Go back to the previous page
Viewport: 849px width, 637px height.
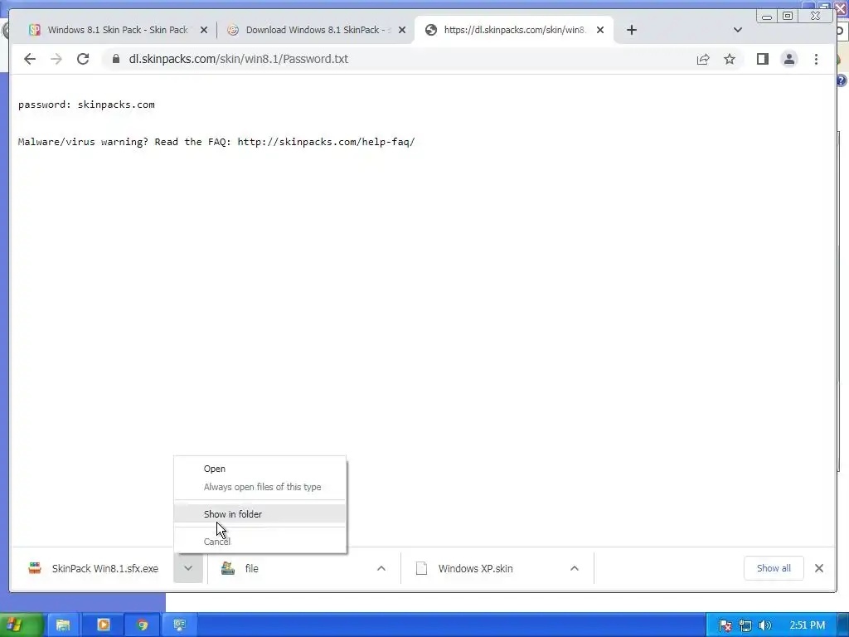coord(30,59)
